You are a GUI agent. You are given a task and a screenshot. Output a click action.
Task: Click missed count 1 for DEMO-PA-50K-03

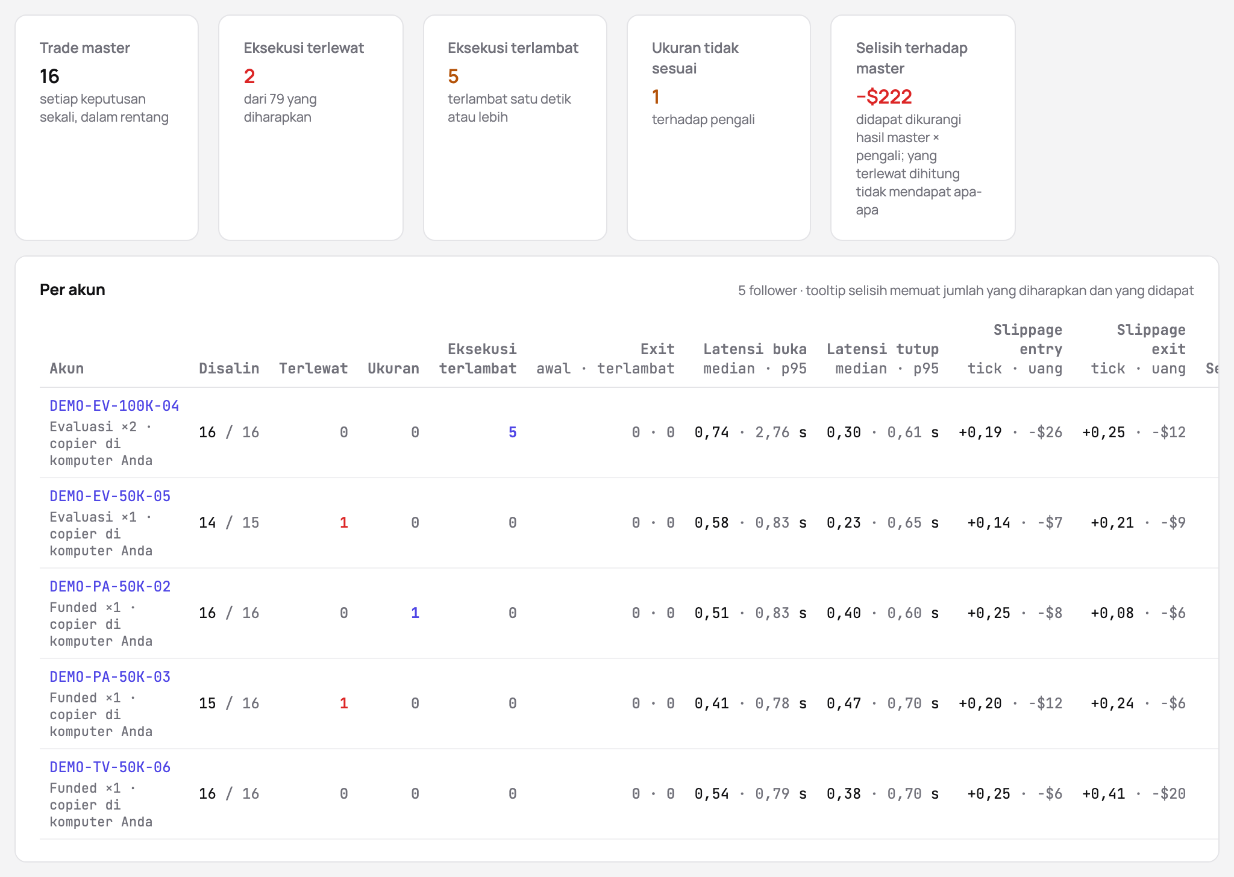[x=343, y=704]
